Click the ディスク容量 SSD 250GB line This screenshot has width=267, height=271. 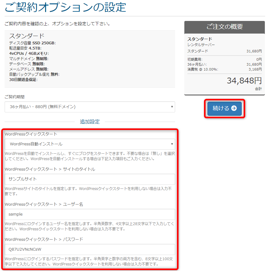coord(33,43)
